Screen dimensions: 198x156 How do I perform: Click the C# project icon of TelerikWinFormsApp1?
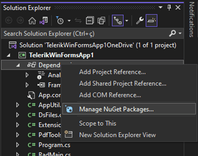point(22,55)
